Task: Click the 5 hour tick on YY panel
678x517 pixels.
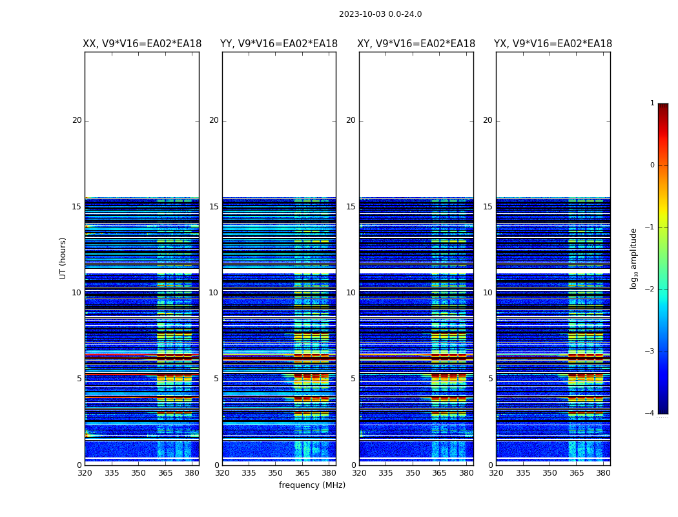Action: pyautogui.click(x=216, y=379)
